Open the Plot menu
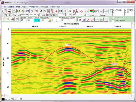Image resolution: width=136 pixels, height=102 pixels. click(x=18, y=7)
